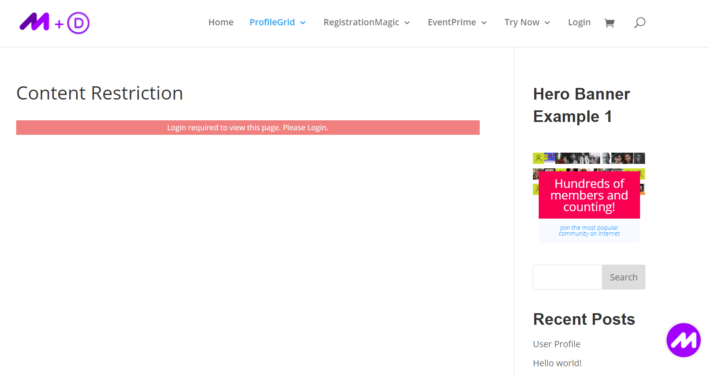Click 'Join the most popular community' caption
The image size is (709, 375).
click(x=589, y=231)
